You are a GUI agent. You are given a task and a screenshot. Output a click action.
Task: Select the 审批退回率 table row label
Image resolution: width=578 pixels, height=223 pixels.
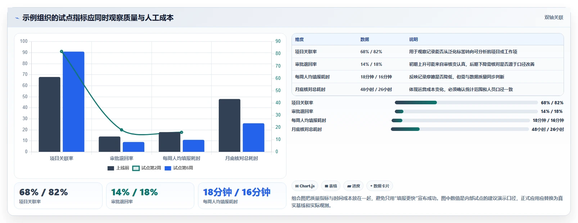(306, 64)
